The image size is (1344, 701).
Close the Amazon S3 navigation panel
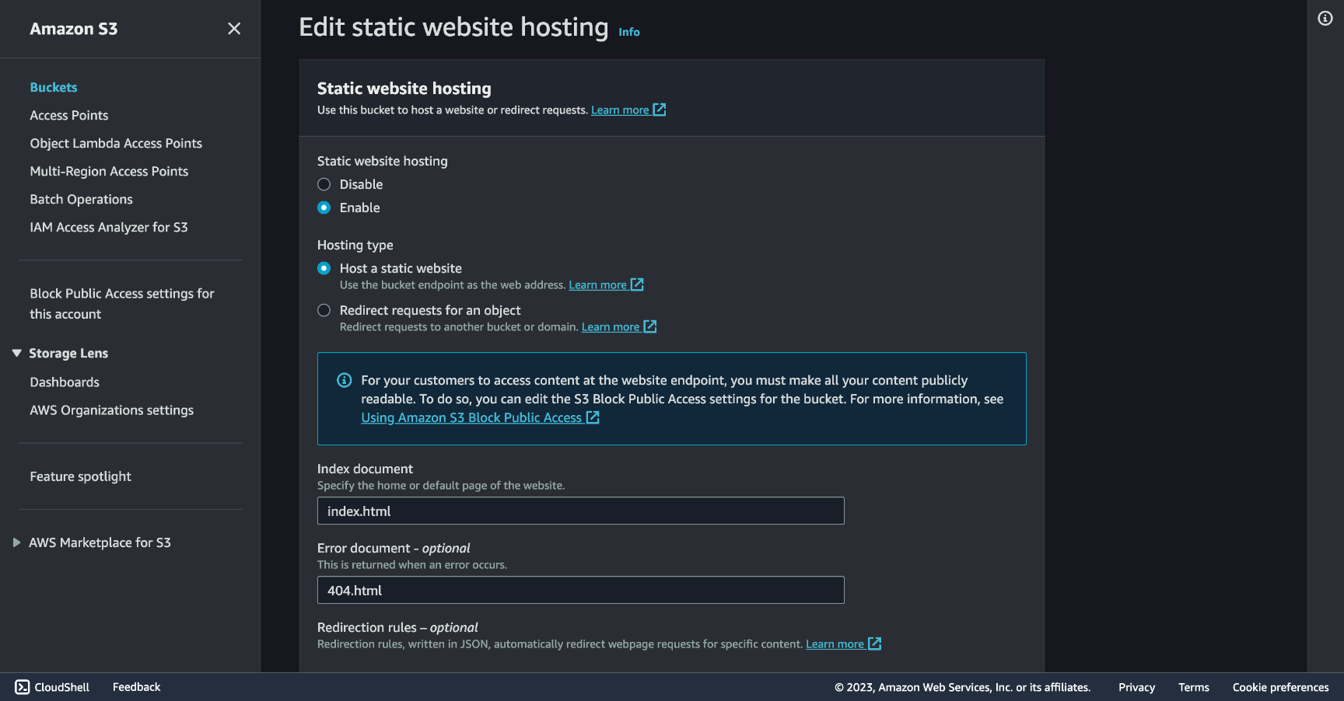click(x=234, y=29)
